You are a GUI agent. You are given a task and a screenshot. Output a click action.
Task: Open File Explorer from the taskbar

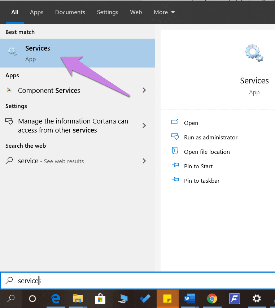77,299
